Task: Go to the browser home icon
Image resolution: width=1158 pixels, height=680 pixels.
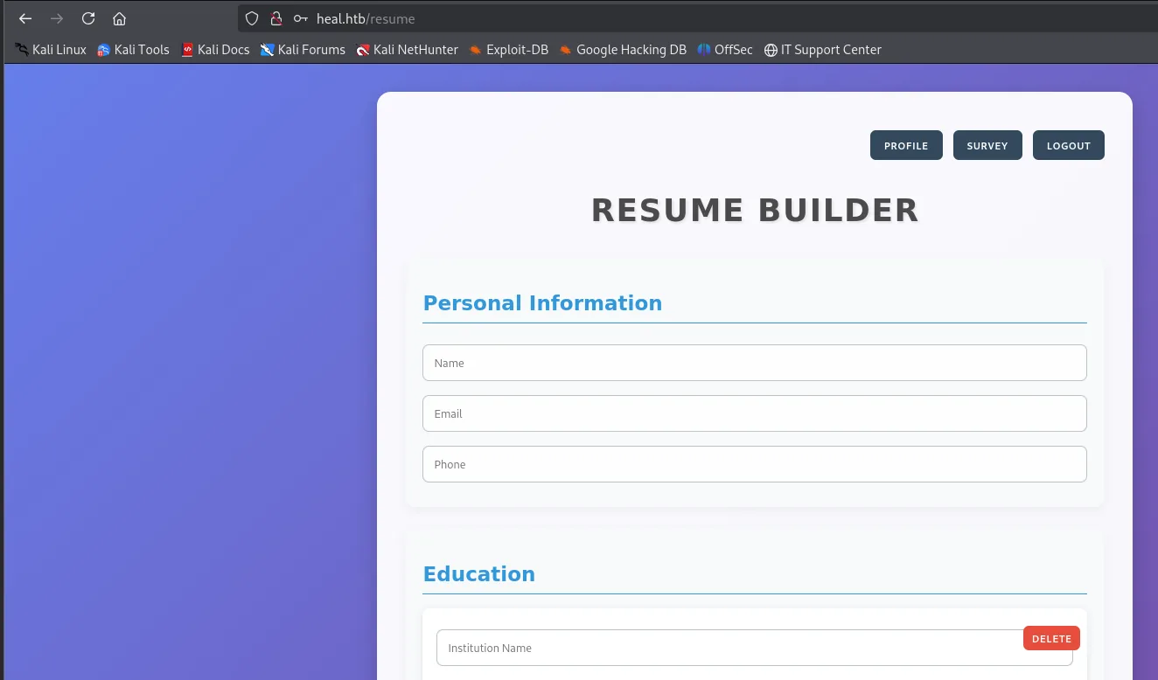Action: pyautogui.click(x=120, y=18)
